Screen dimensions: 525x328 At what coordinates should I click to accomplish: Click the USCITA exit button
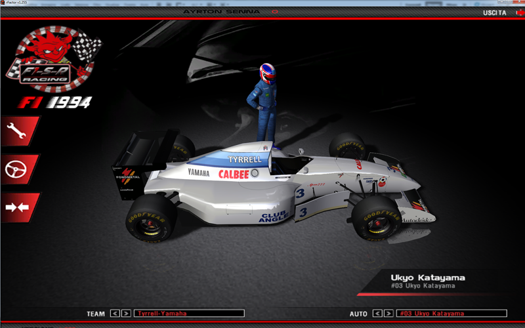(x=493, y=12)
